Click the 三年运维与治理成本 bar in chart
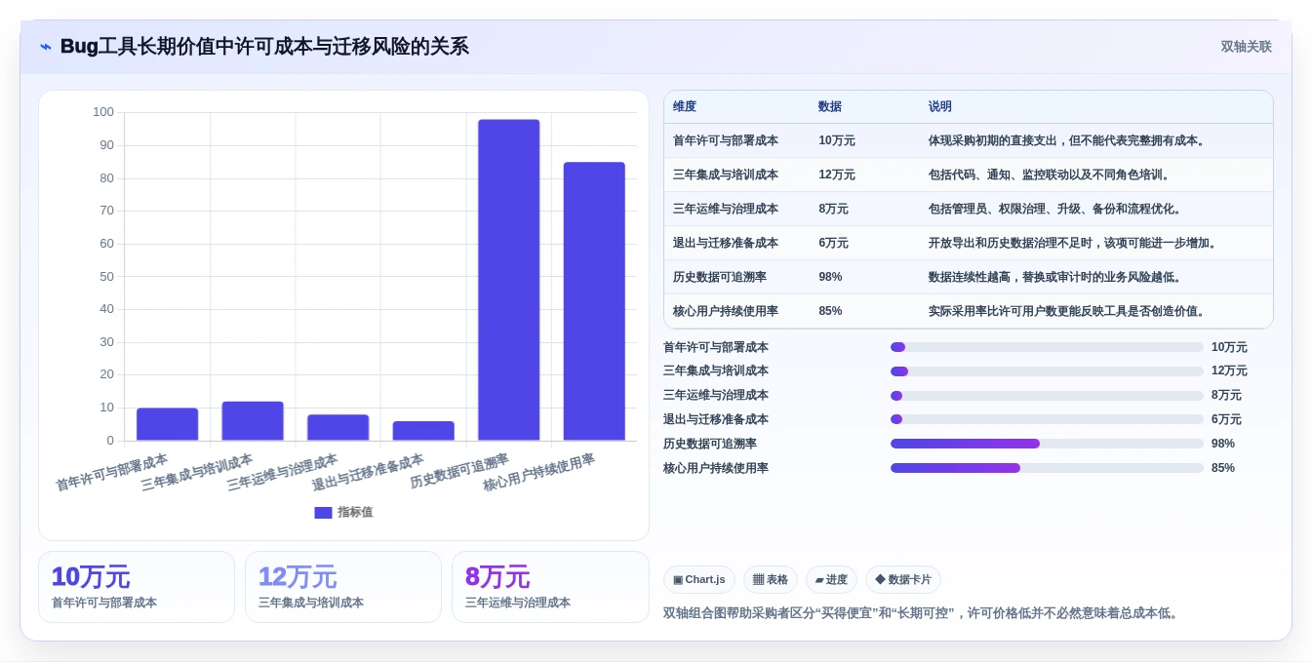The image size is (1312, 662). 338,428
